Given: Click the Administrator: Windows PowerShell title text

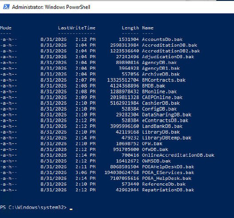Looking at the screenshot, I should coord(51,7).
